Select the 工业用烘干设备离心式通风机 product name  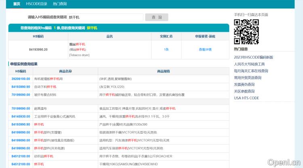click(55, 116)
